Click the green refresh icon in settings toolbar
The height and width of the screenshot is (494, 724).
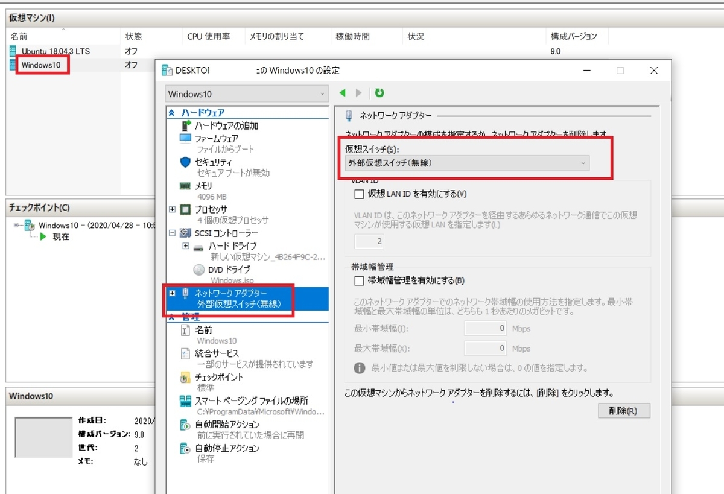(379, 93)
